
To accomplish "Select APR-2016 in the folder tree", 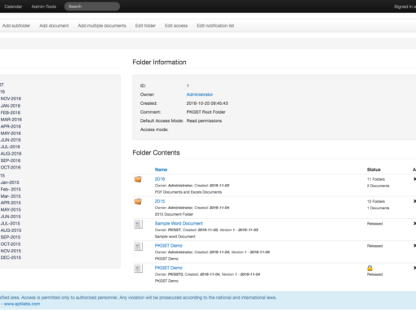I will 11,126.
